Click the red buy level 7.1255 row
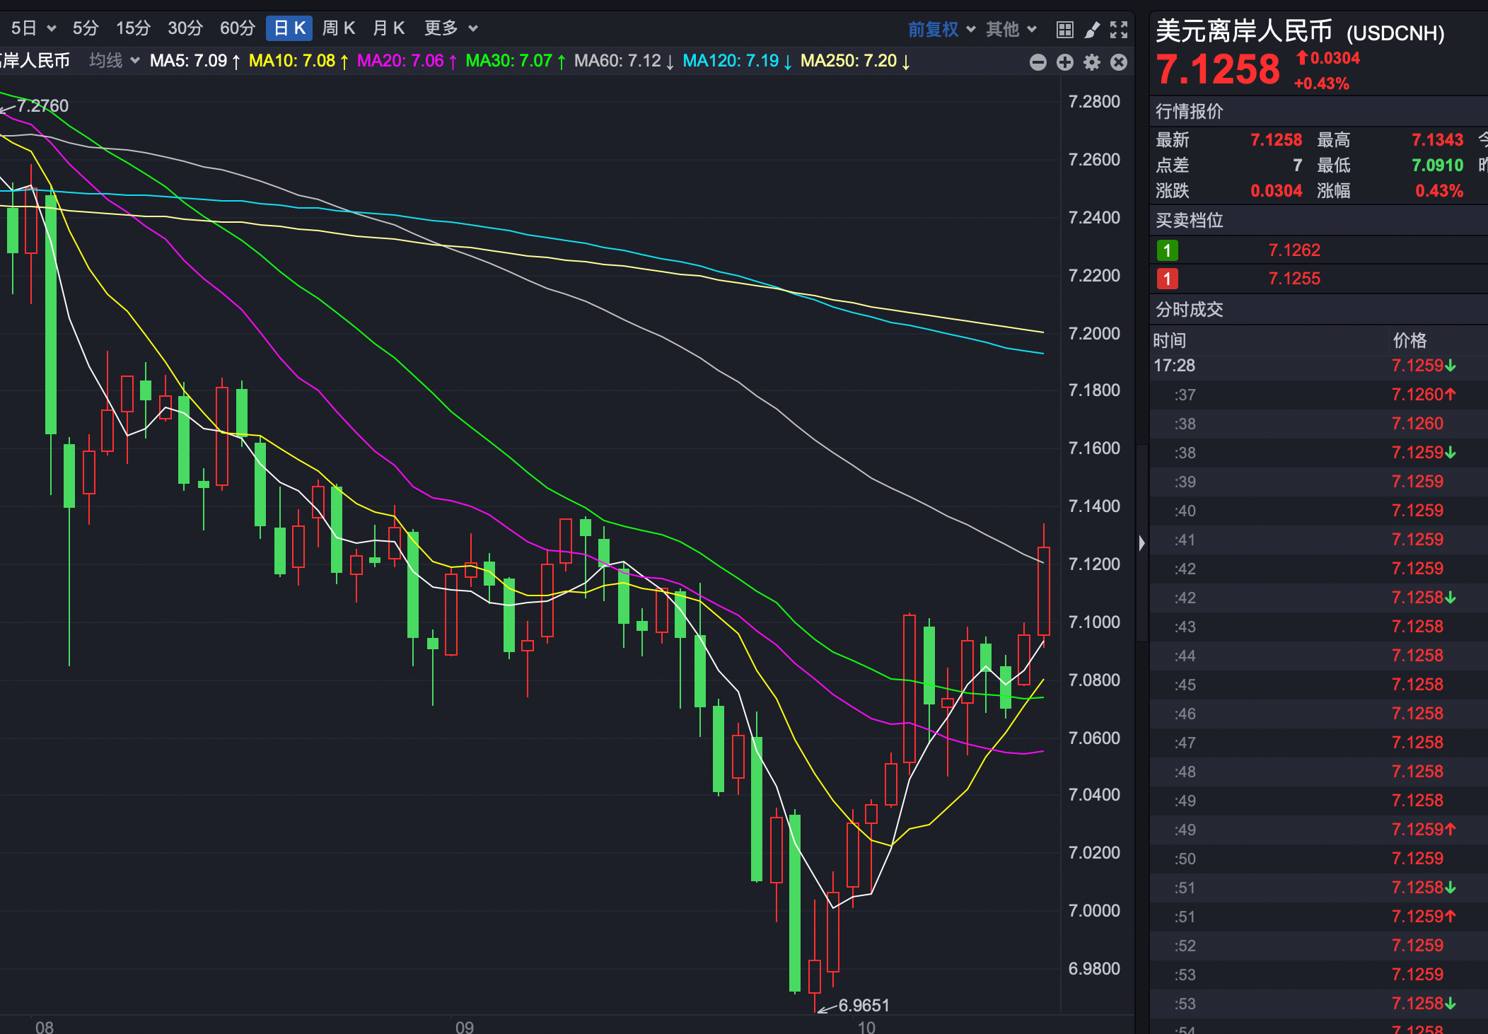Screen dimensions: 1488x1034 click(x=1294, y=278)
